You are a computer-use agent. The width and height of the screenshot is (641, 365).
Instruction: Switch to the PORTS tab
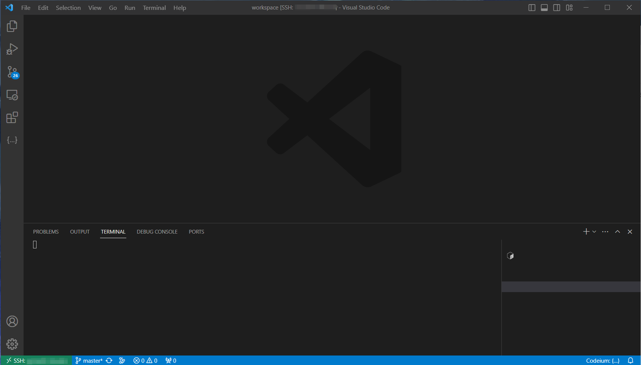(x=196, y=232)
